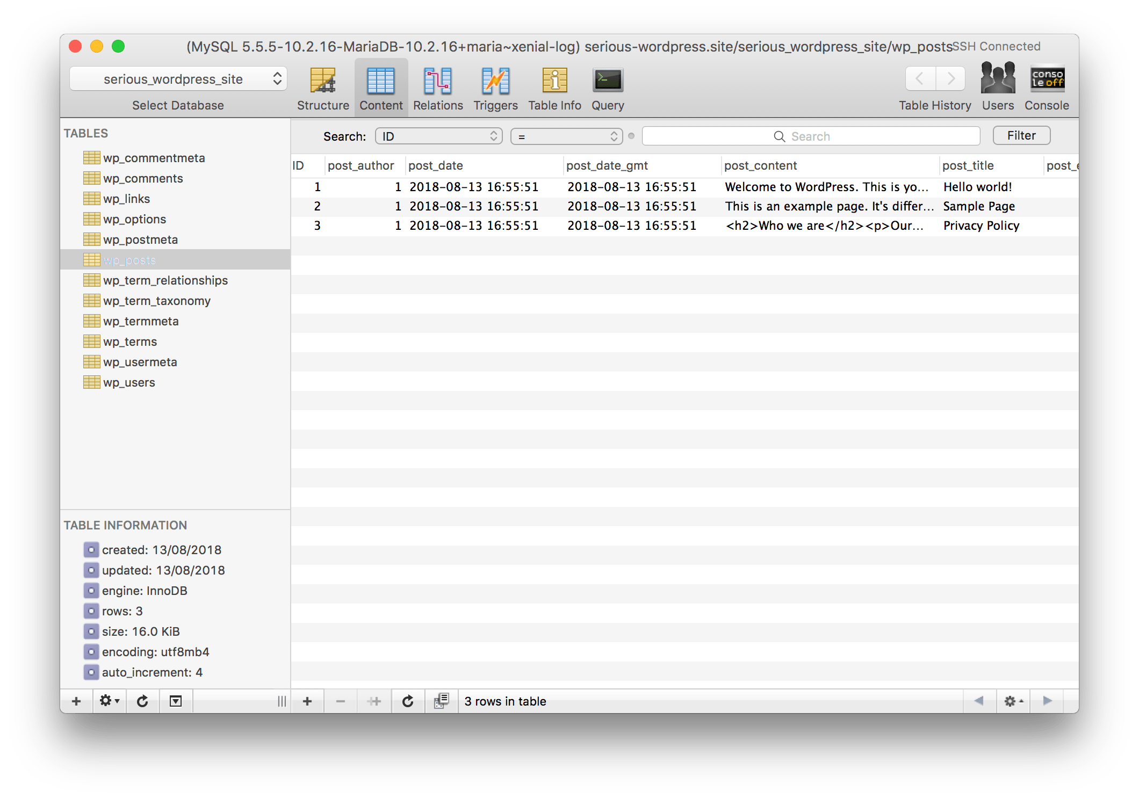The width and height of the screenshot is (1139, 799).
Task: Sort by the ID column header
Action: click(x=308, y=166)
